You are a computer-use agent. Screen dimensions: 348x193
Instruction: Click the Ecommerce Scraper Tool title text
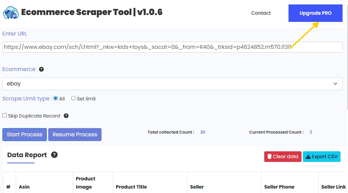pyautogui.click(x=92, y=12)
